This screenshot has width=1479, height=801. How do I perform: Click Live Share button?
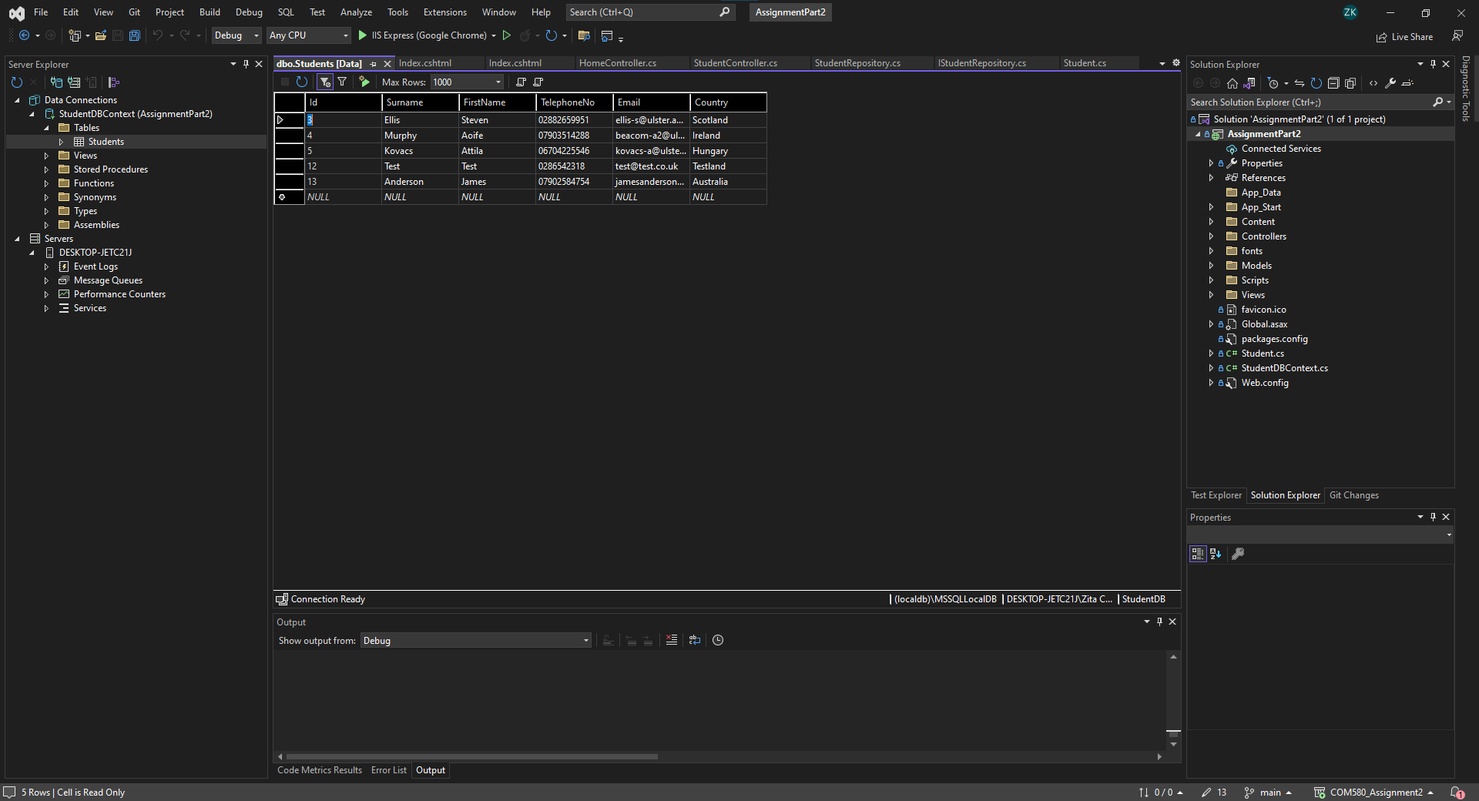coord(1404,37)
